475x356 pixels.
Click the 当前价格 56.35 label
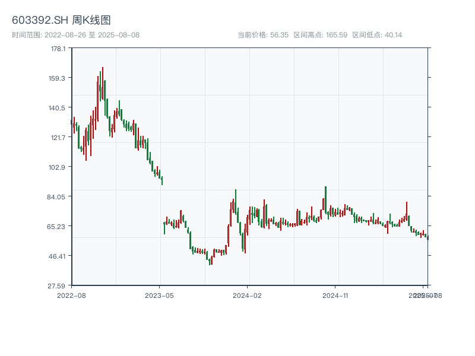[x=262, y=35]
